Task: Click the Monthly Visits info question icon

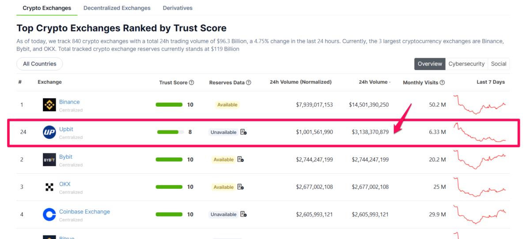Action: click(442, 82)
